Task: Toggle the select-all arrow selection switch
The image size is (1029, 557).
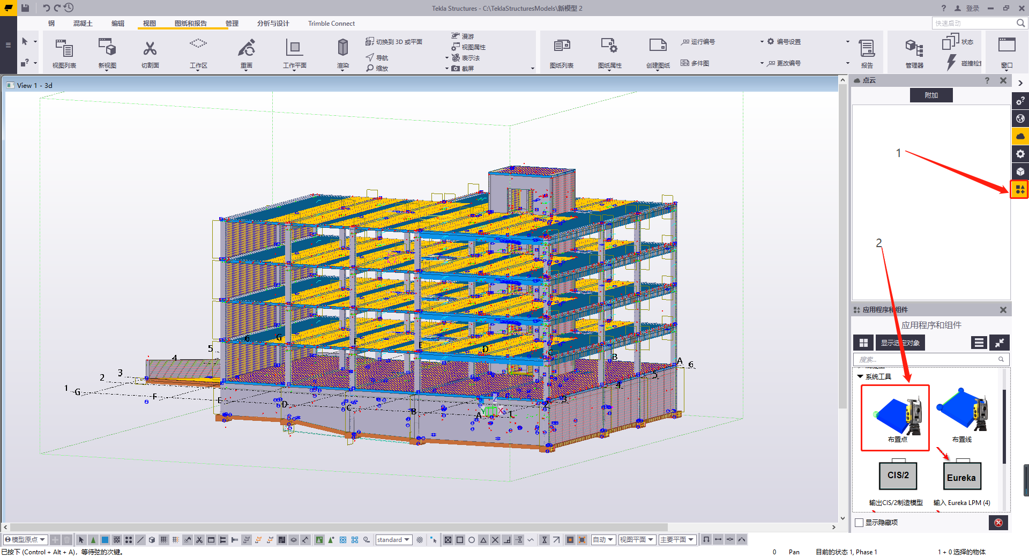Action: pos(81,540)
